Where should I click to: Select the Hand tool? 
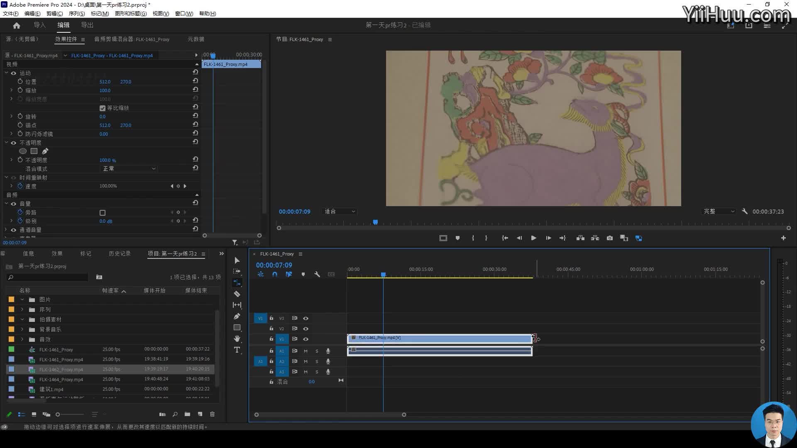tap(237, 339)
